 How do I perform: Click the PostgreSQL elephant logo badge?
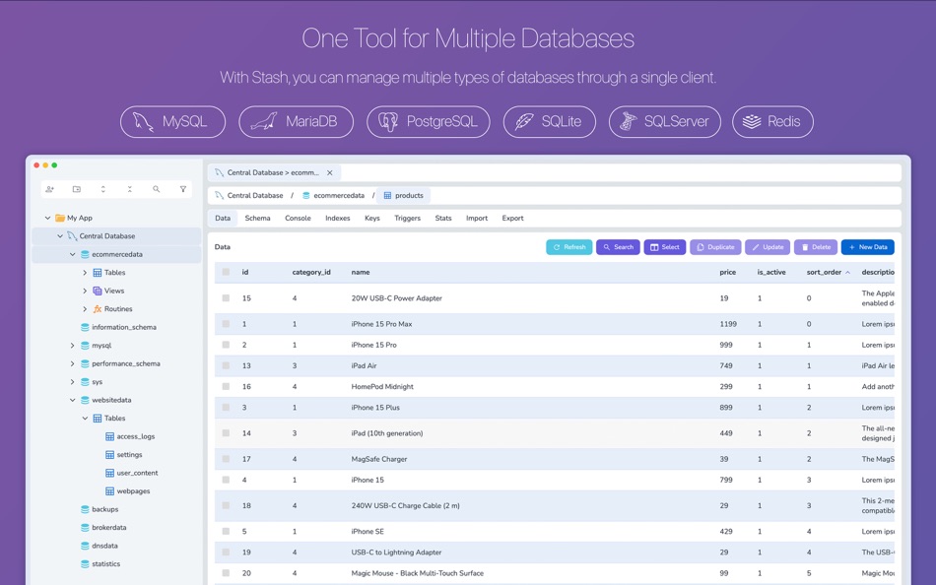[429, 122]
